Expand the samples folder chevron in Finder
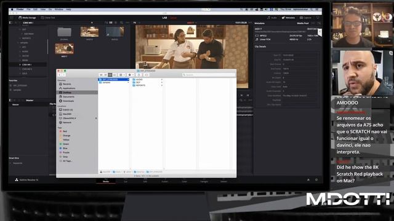This screenshot has height=221, width=394. 128,82
